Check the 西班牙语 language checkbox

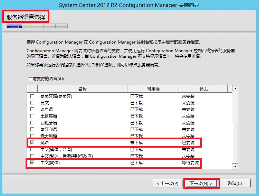pyautogui.click(x=32, y=123)
